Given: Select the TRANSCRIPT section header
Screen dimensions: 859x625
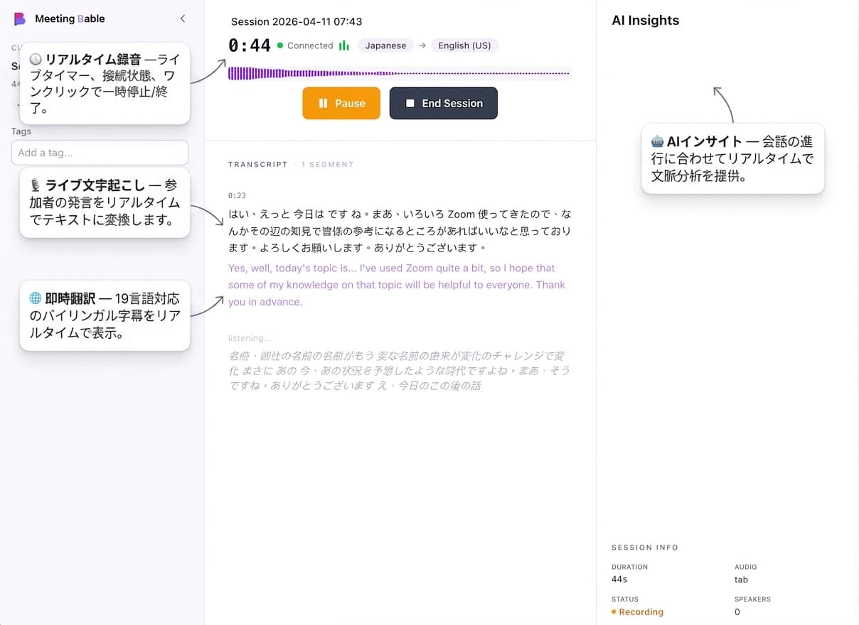Looking at the screenshot, I should (x=257, y=164).
